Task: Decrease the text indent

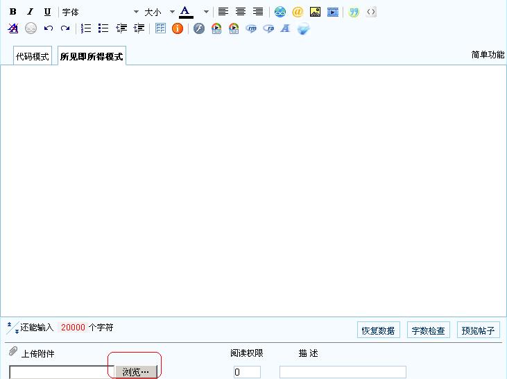Action: (x=121, y=28)
